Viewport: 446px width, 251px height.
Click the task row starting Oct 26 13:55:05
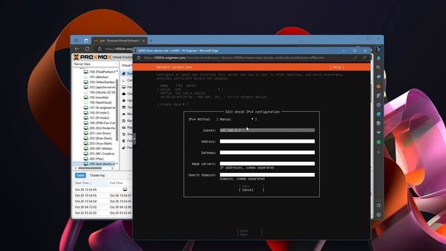click(102, 190)
